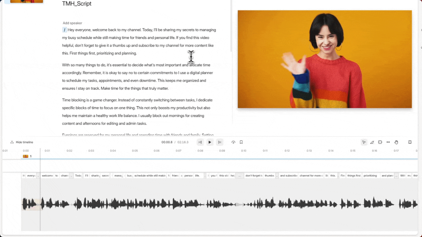Screen dimensions: 422x237
Task: Select the slip tool with double arrows
Action: tap(388, 142)
